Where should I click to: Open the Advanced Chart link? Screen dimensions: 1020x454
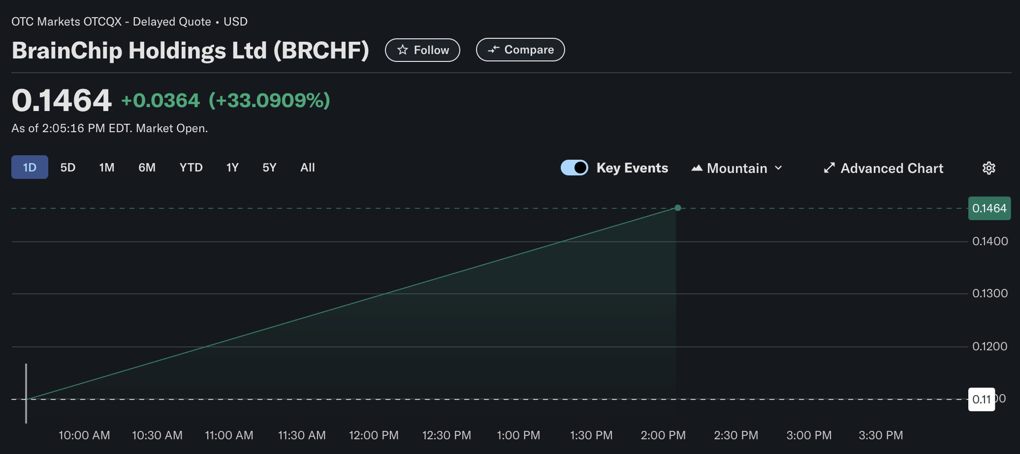892,168
